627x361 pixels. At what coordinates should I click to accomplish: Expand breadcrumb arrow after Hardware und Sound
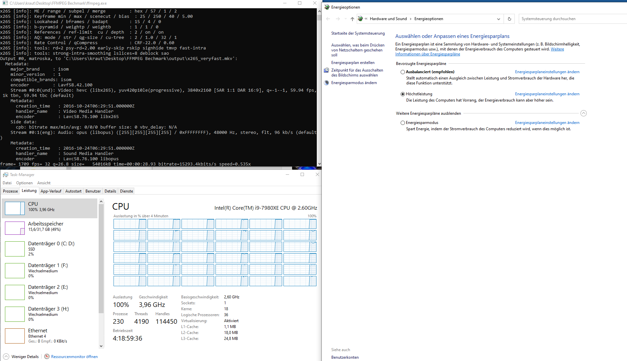(411, 19)
